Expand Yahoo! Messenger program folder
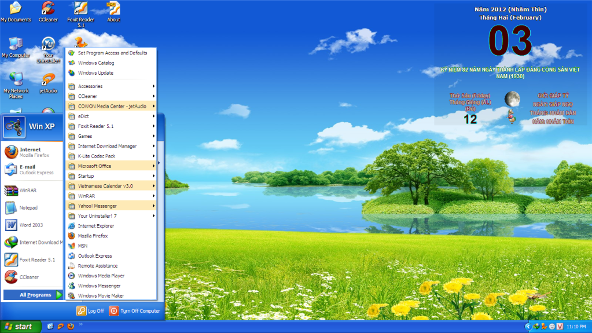Screen dimensions: 592x333 [111, 206]
